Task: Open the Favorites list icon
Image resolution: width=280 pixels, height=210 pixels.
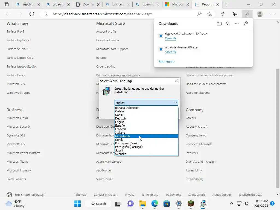Action: tap(223, 14)
